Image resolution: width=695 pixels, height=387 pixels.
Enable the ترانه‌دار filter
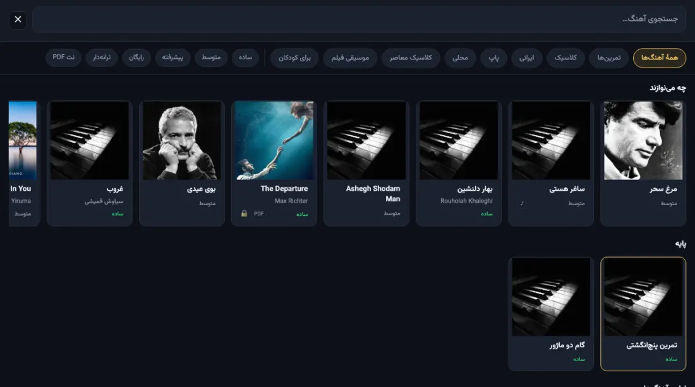point(102,57)
